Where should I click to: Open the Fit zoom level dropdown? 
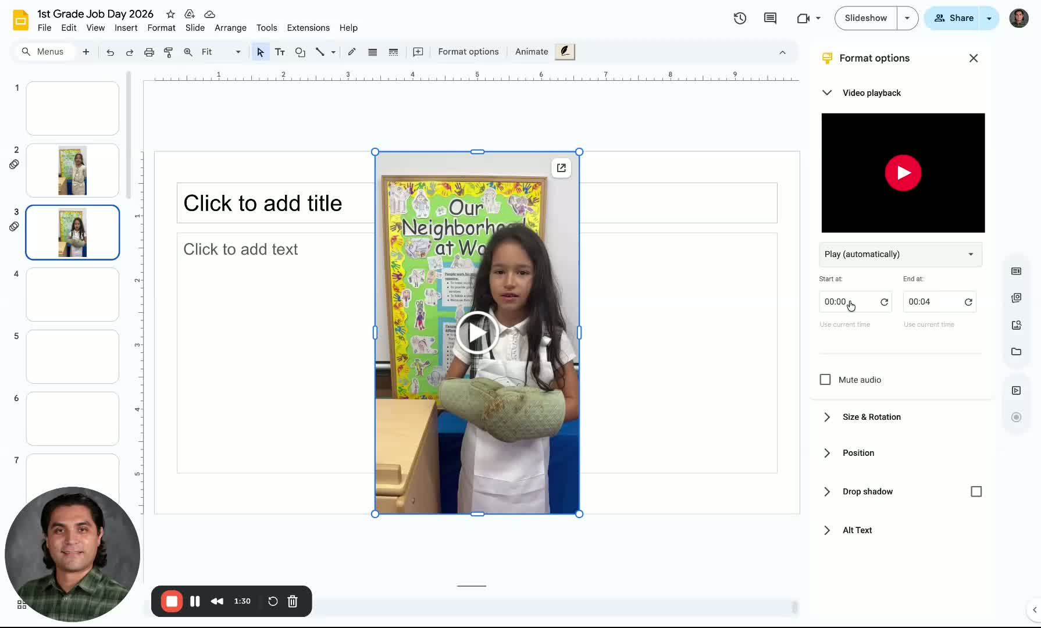[x=221, y=52]
